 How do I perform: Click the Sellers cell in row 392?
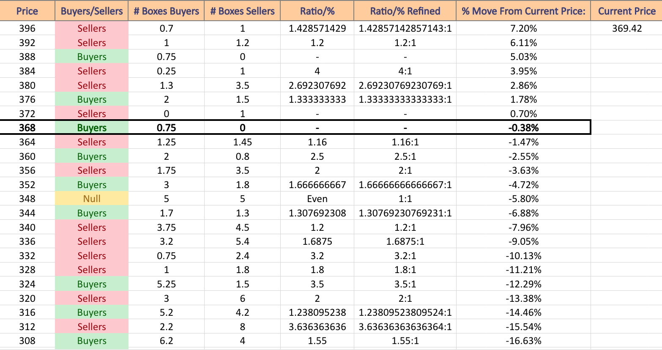point(92,43)
